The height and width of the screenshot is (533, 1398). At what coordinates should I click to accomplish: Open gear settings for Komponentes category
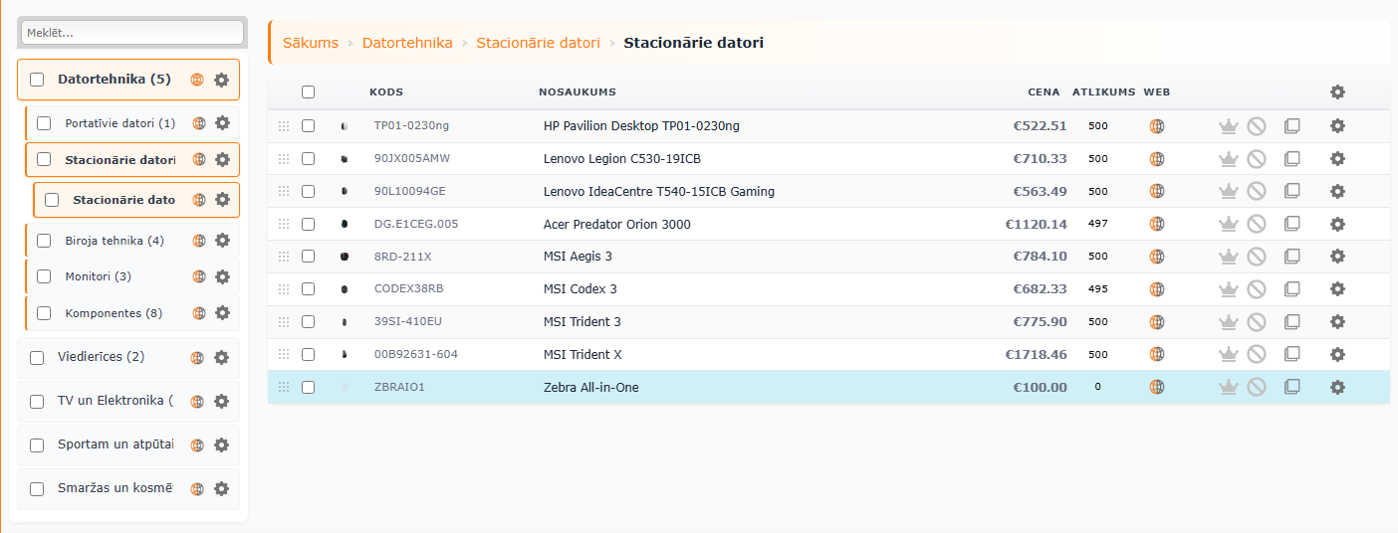point(222,313)
